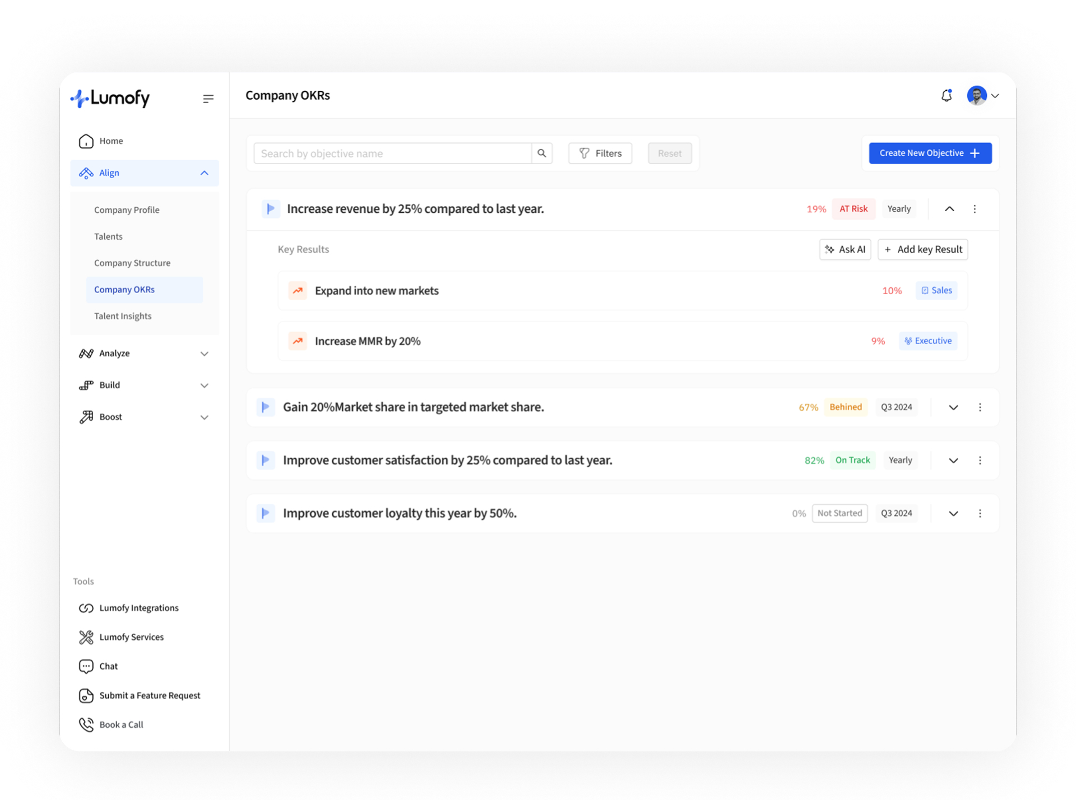This screenshot has width=1076, height=800.
Task: Click the user profile avatar
Action: pos(977,96)
